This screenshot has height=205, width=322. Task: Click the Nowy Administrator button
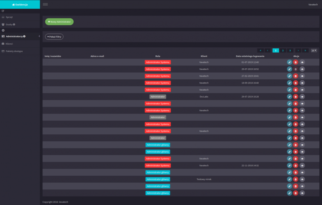pos(59,22)
